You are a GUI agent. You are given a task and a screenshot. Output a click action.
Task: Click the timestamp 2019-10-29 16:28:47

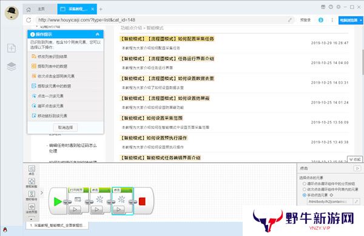[x=329, y=43]
